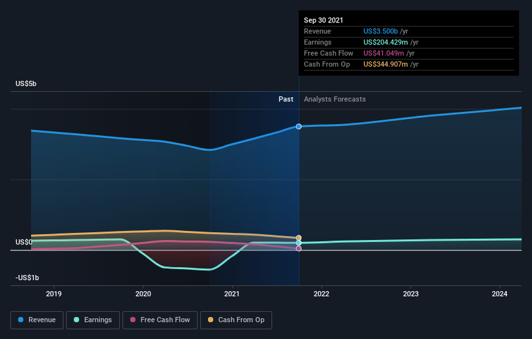The width and height of the screenshot is (532, 339).
Task: Toggle the Free Cash Flow legend button
Action: (x=160, y=320)
